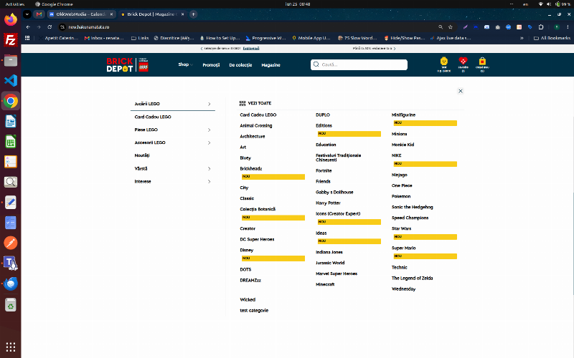
Task: Open the Links bookmark folder
Action: click(x=140, y=38)
